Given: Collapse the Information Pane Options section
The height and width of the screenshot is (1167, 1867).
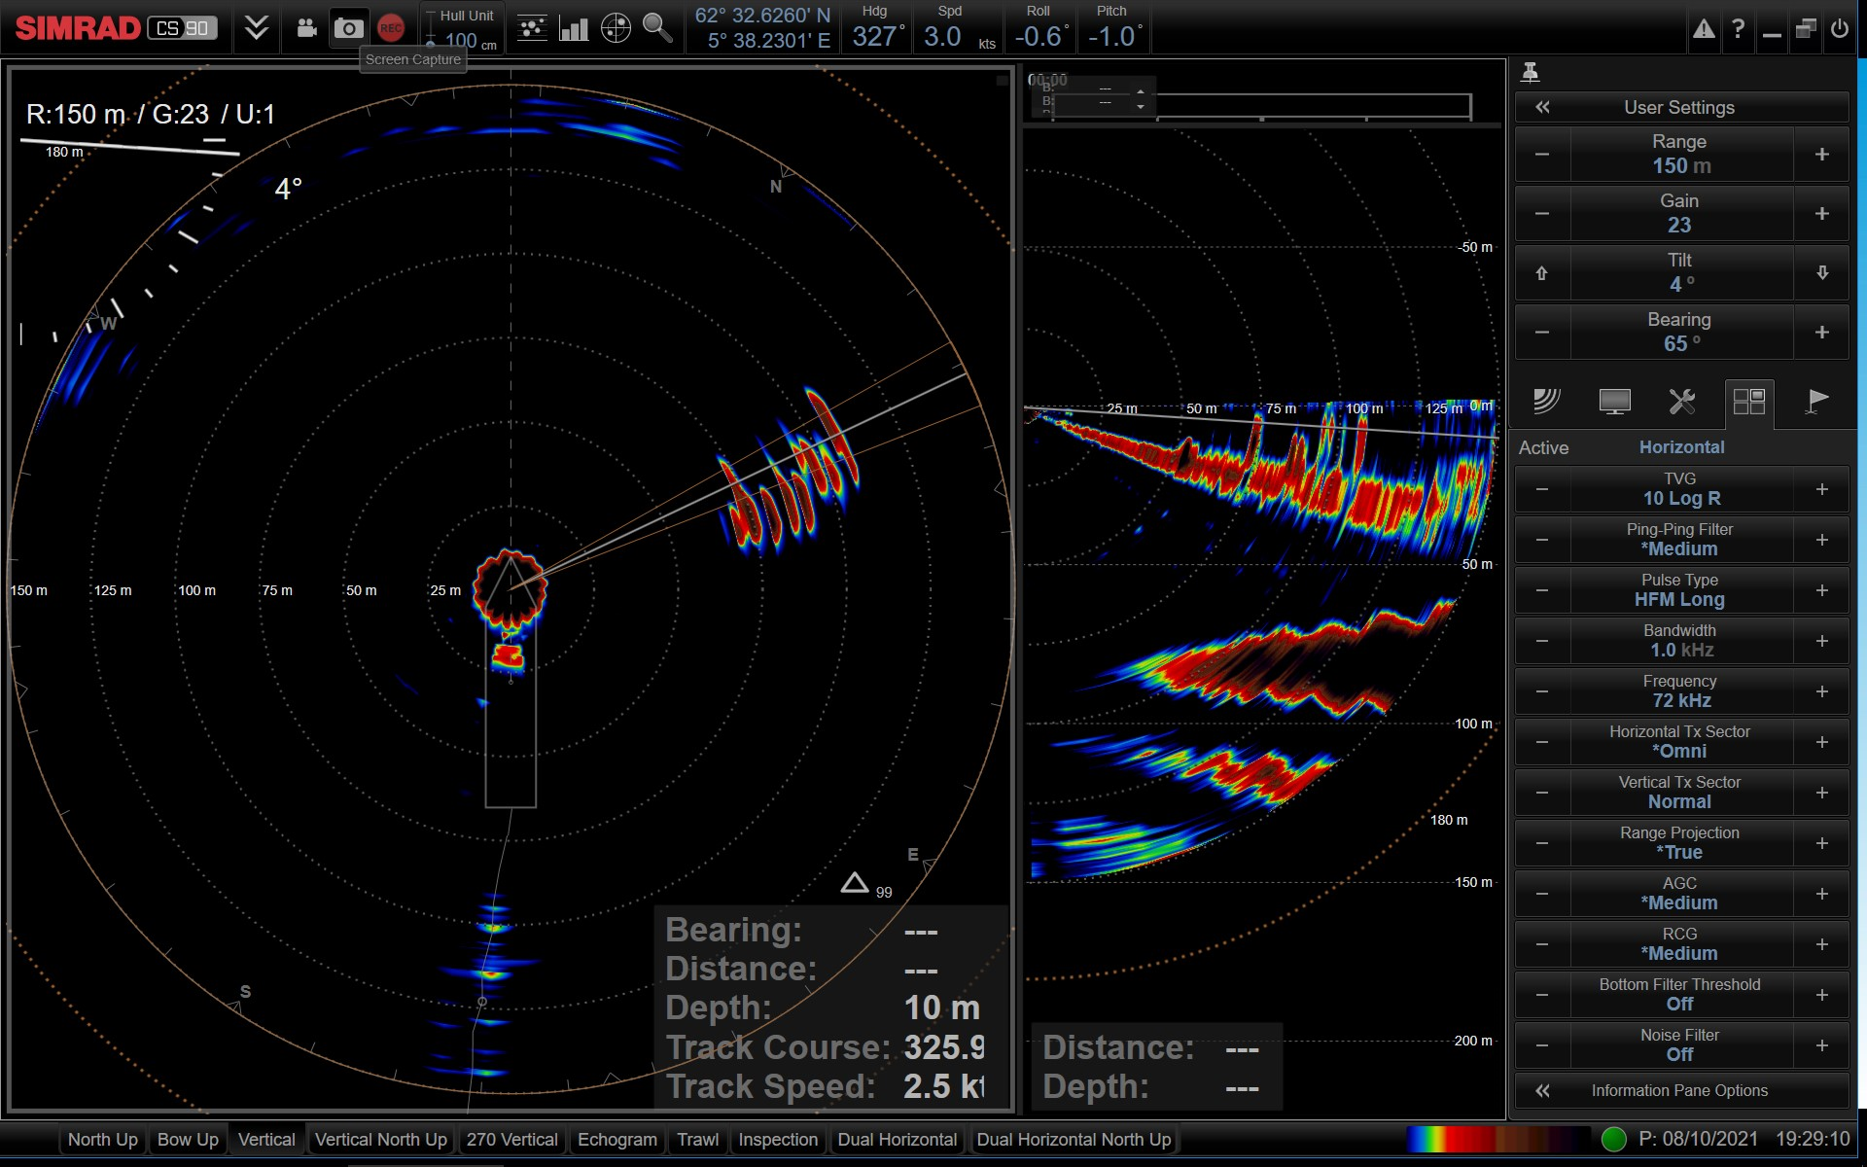Looking at the screenshot, I should tap(1542, 1091).
